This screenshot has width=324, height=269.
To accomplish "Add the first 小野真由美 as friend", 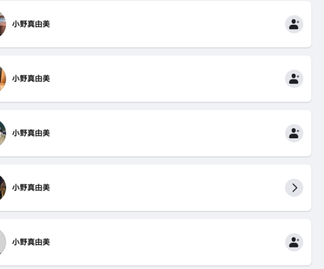I will pyautogui.click(x=294, y=24).
